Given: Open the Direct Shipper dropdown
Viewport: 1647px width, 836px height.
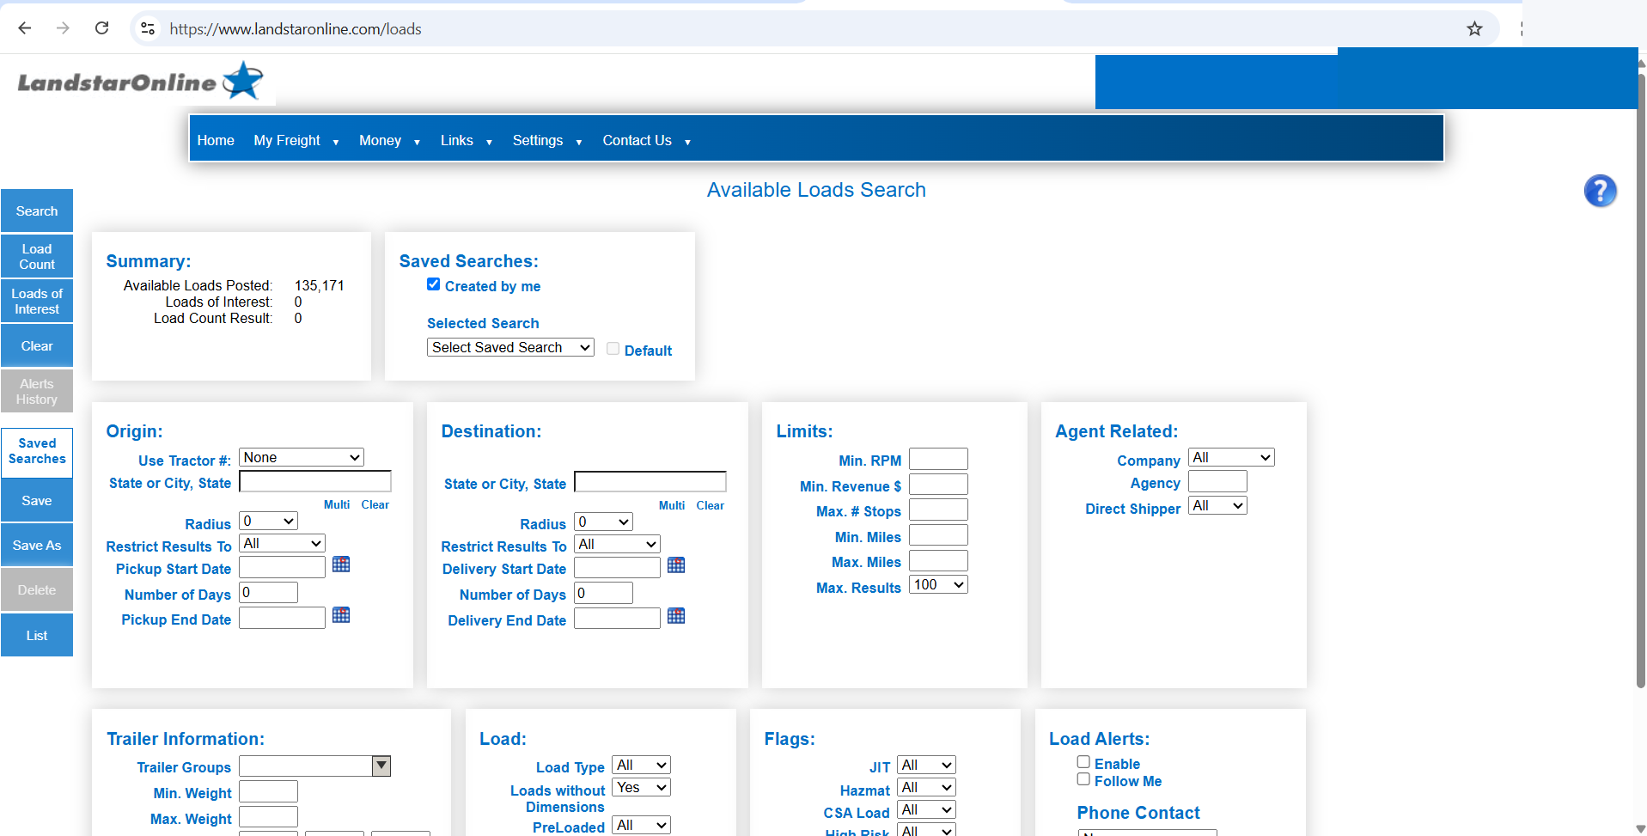Looking at the screenshot, I should pos(1217,505).
